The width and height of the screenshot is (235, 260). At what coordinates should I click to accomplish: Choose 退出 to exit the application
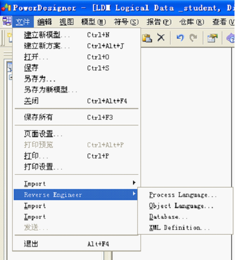click(77, 244)
